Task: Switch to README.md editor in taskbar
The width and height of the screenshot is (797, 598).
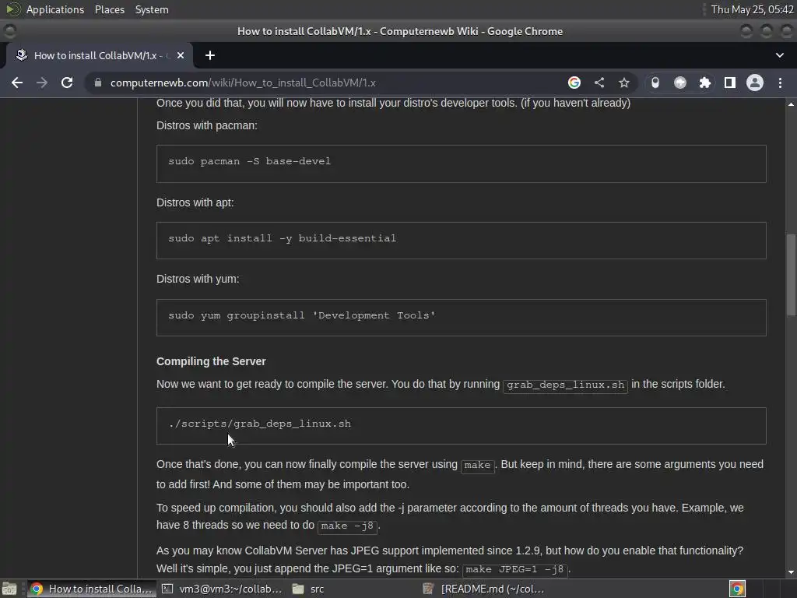Action: click(484, 589)
